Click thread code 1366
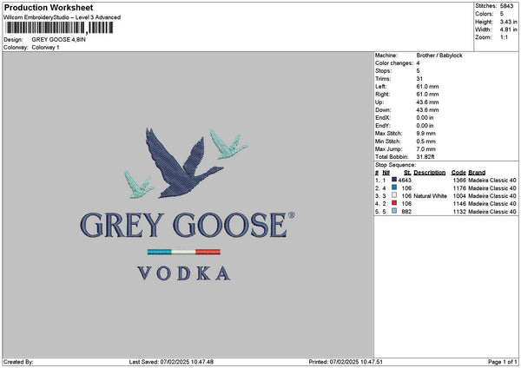 459,181
